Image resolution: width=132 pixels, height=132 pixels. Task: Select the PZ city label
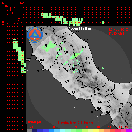pyautogui.click(x=127, y=112)
